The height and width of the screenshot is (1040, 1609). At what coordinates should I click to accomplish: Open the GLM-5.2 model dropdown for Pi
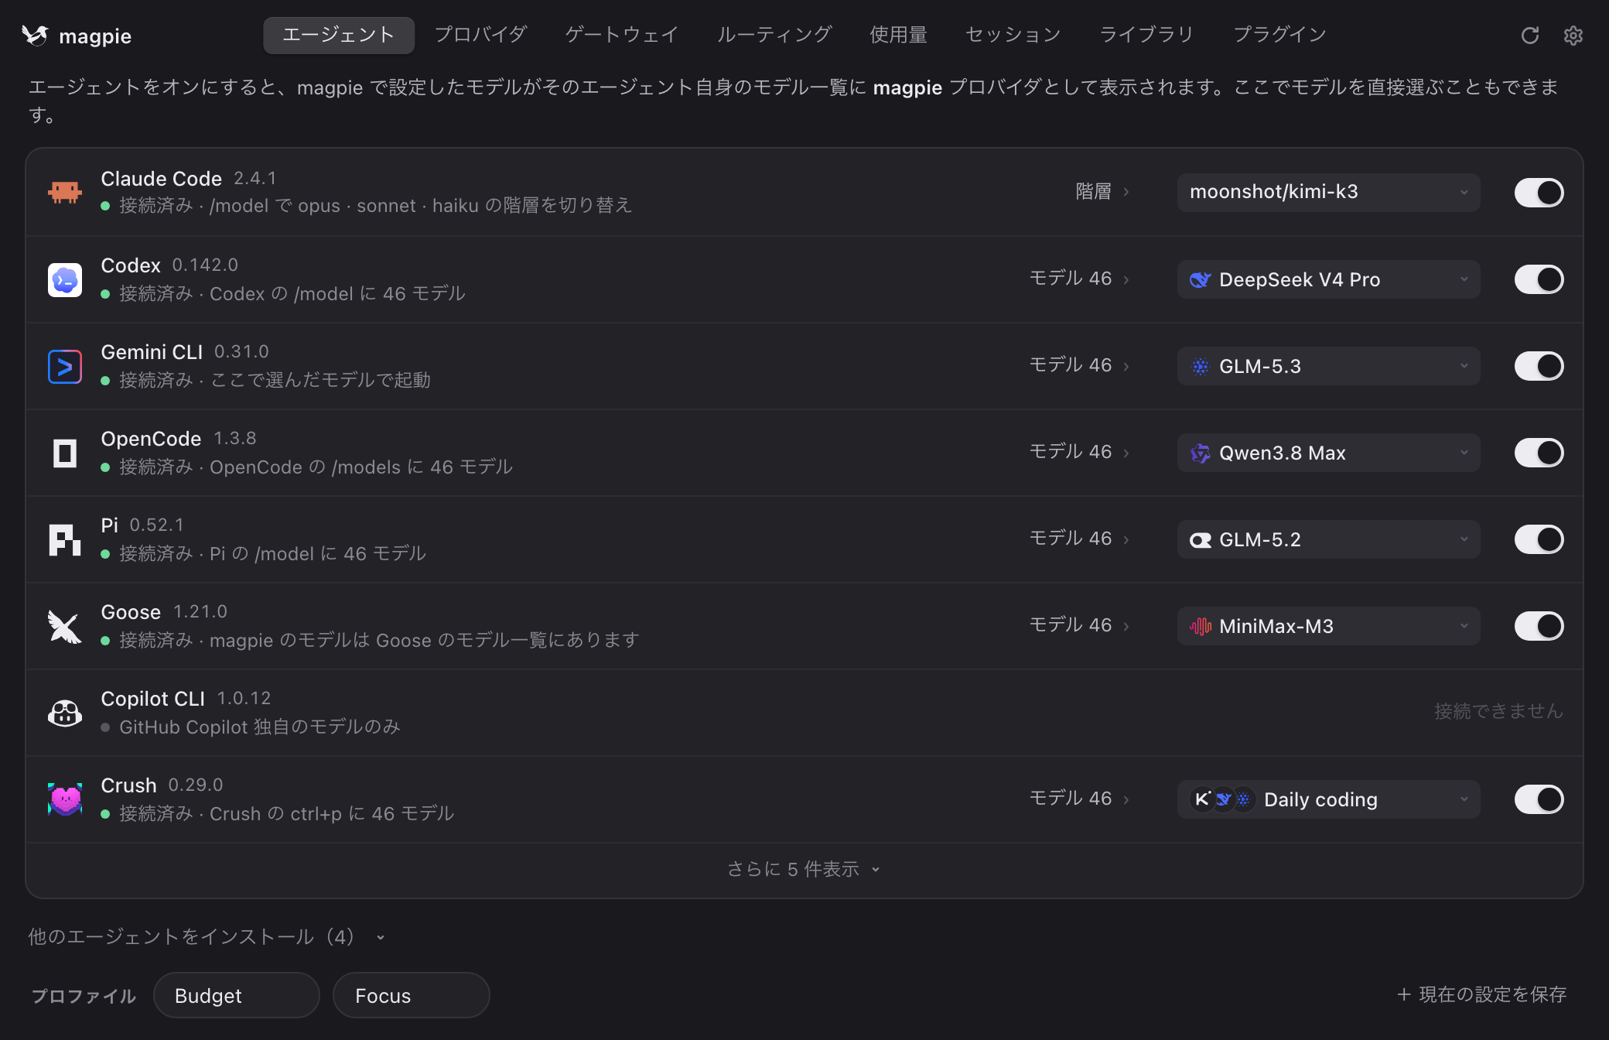click(1328, 539)
